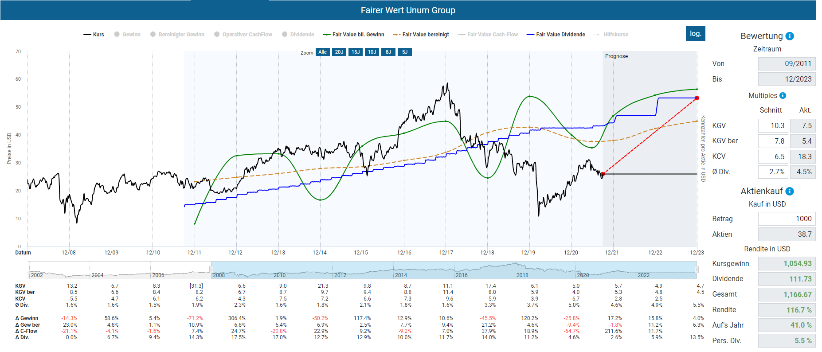822x352 pixels.
Task: Zoom chart to 20J period
Action: 339,52
